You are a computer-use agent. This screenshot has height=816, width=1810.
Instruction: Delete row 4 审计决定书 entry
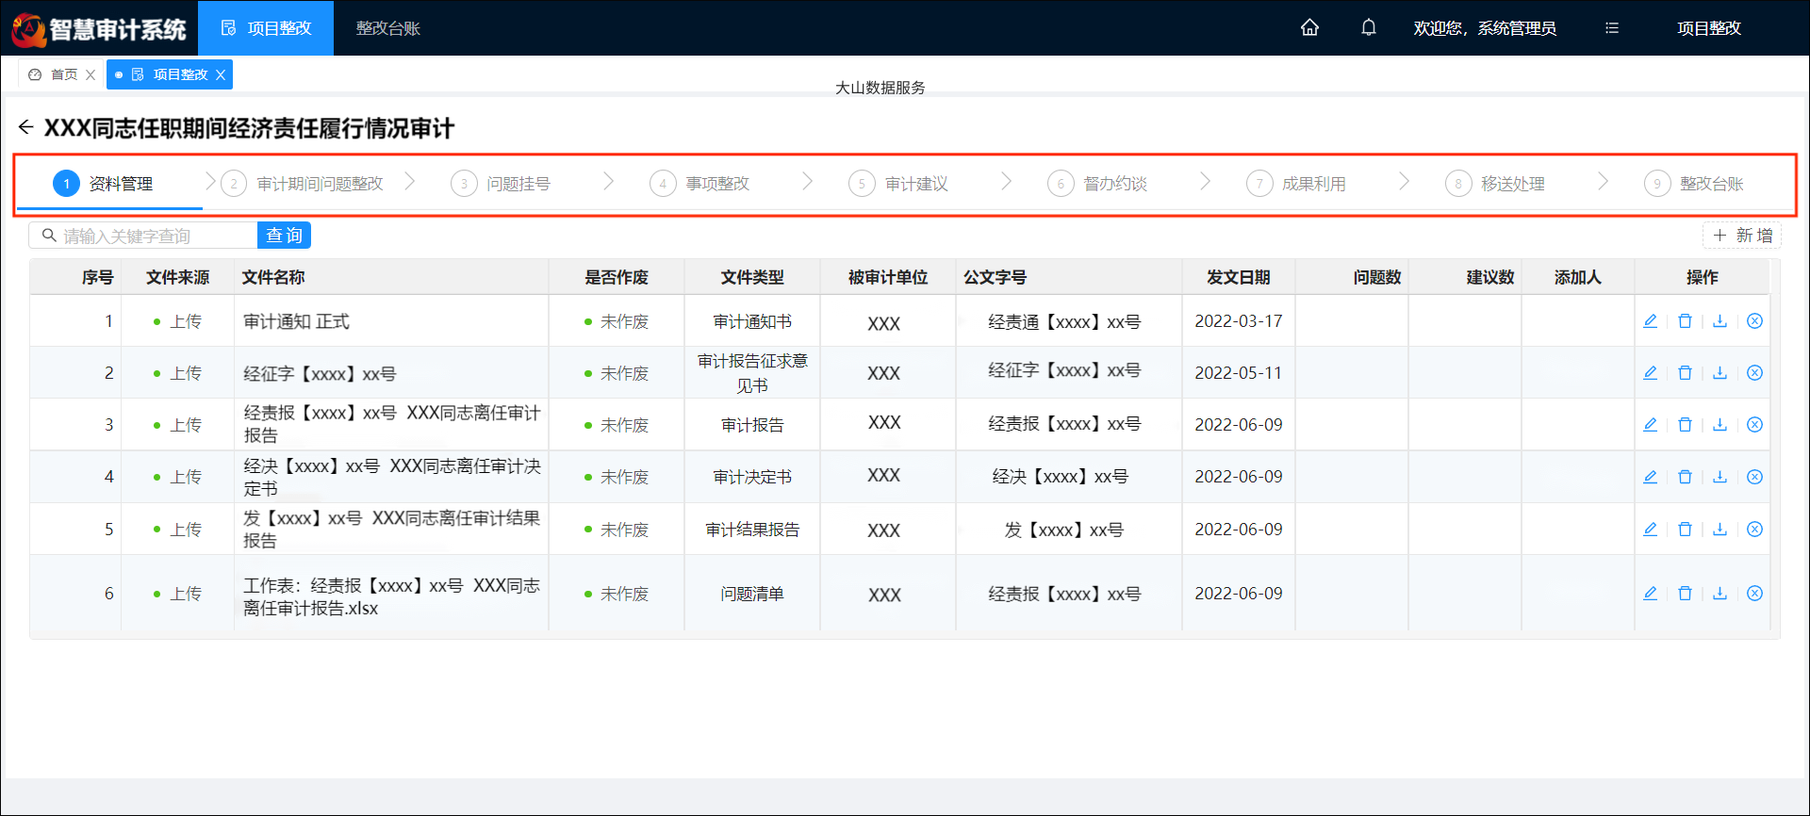(x=1686, y=477)
